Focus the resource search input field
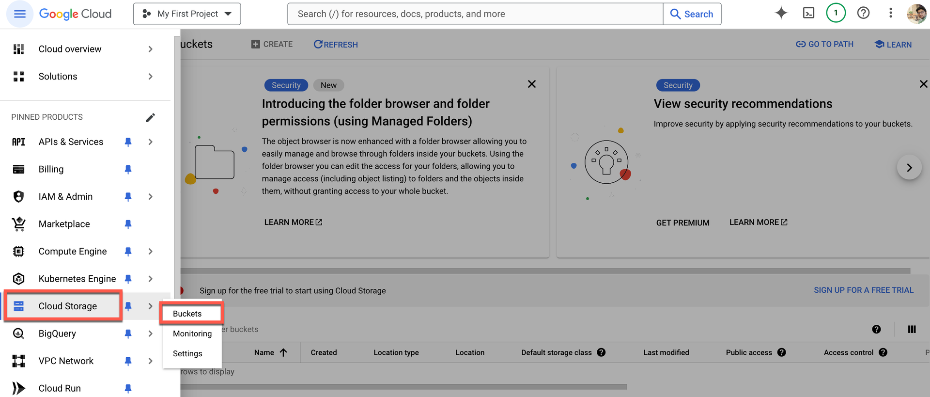The width and height of the screenshot is (930, 397). point(475,14)
